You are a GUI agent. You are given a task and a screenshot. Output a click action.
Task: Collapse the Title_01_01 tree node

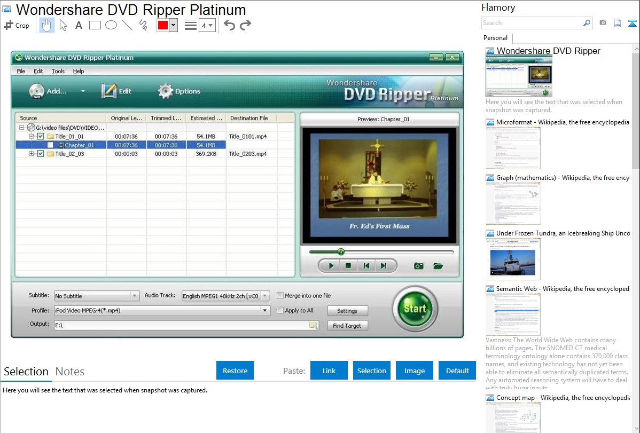[31, 136]
